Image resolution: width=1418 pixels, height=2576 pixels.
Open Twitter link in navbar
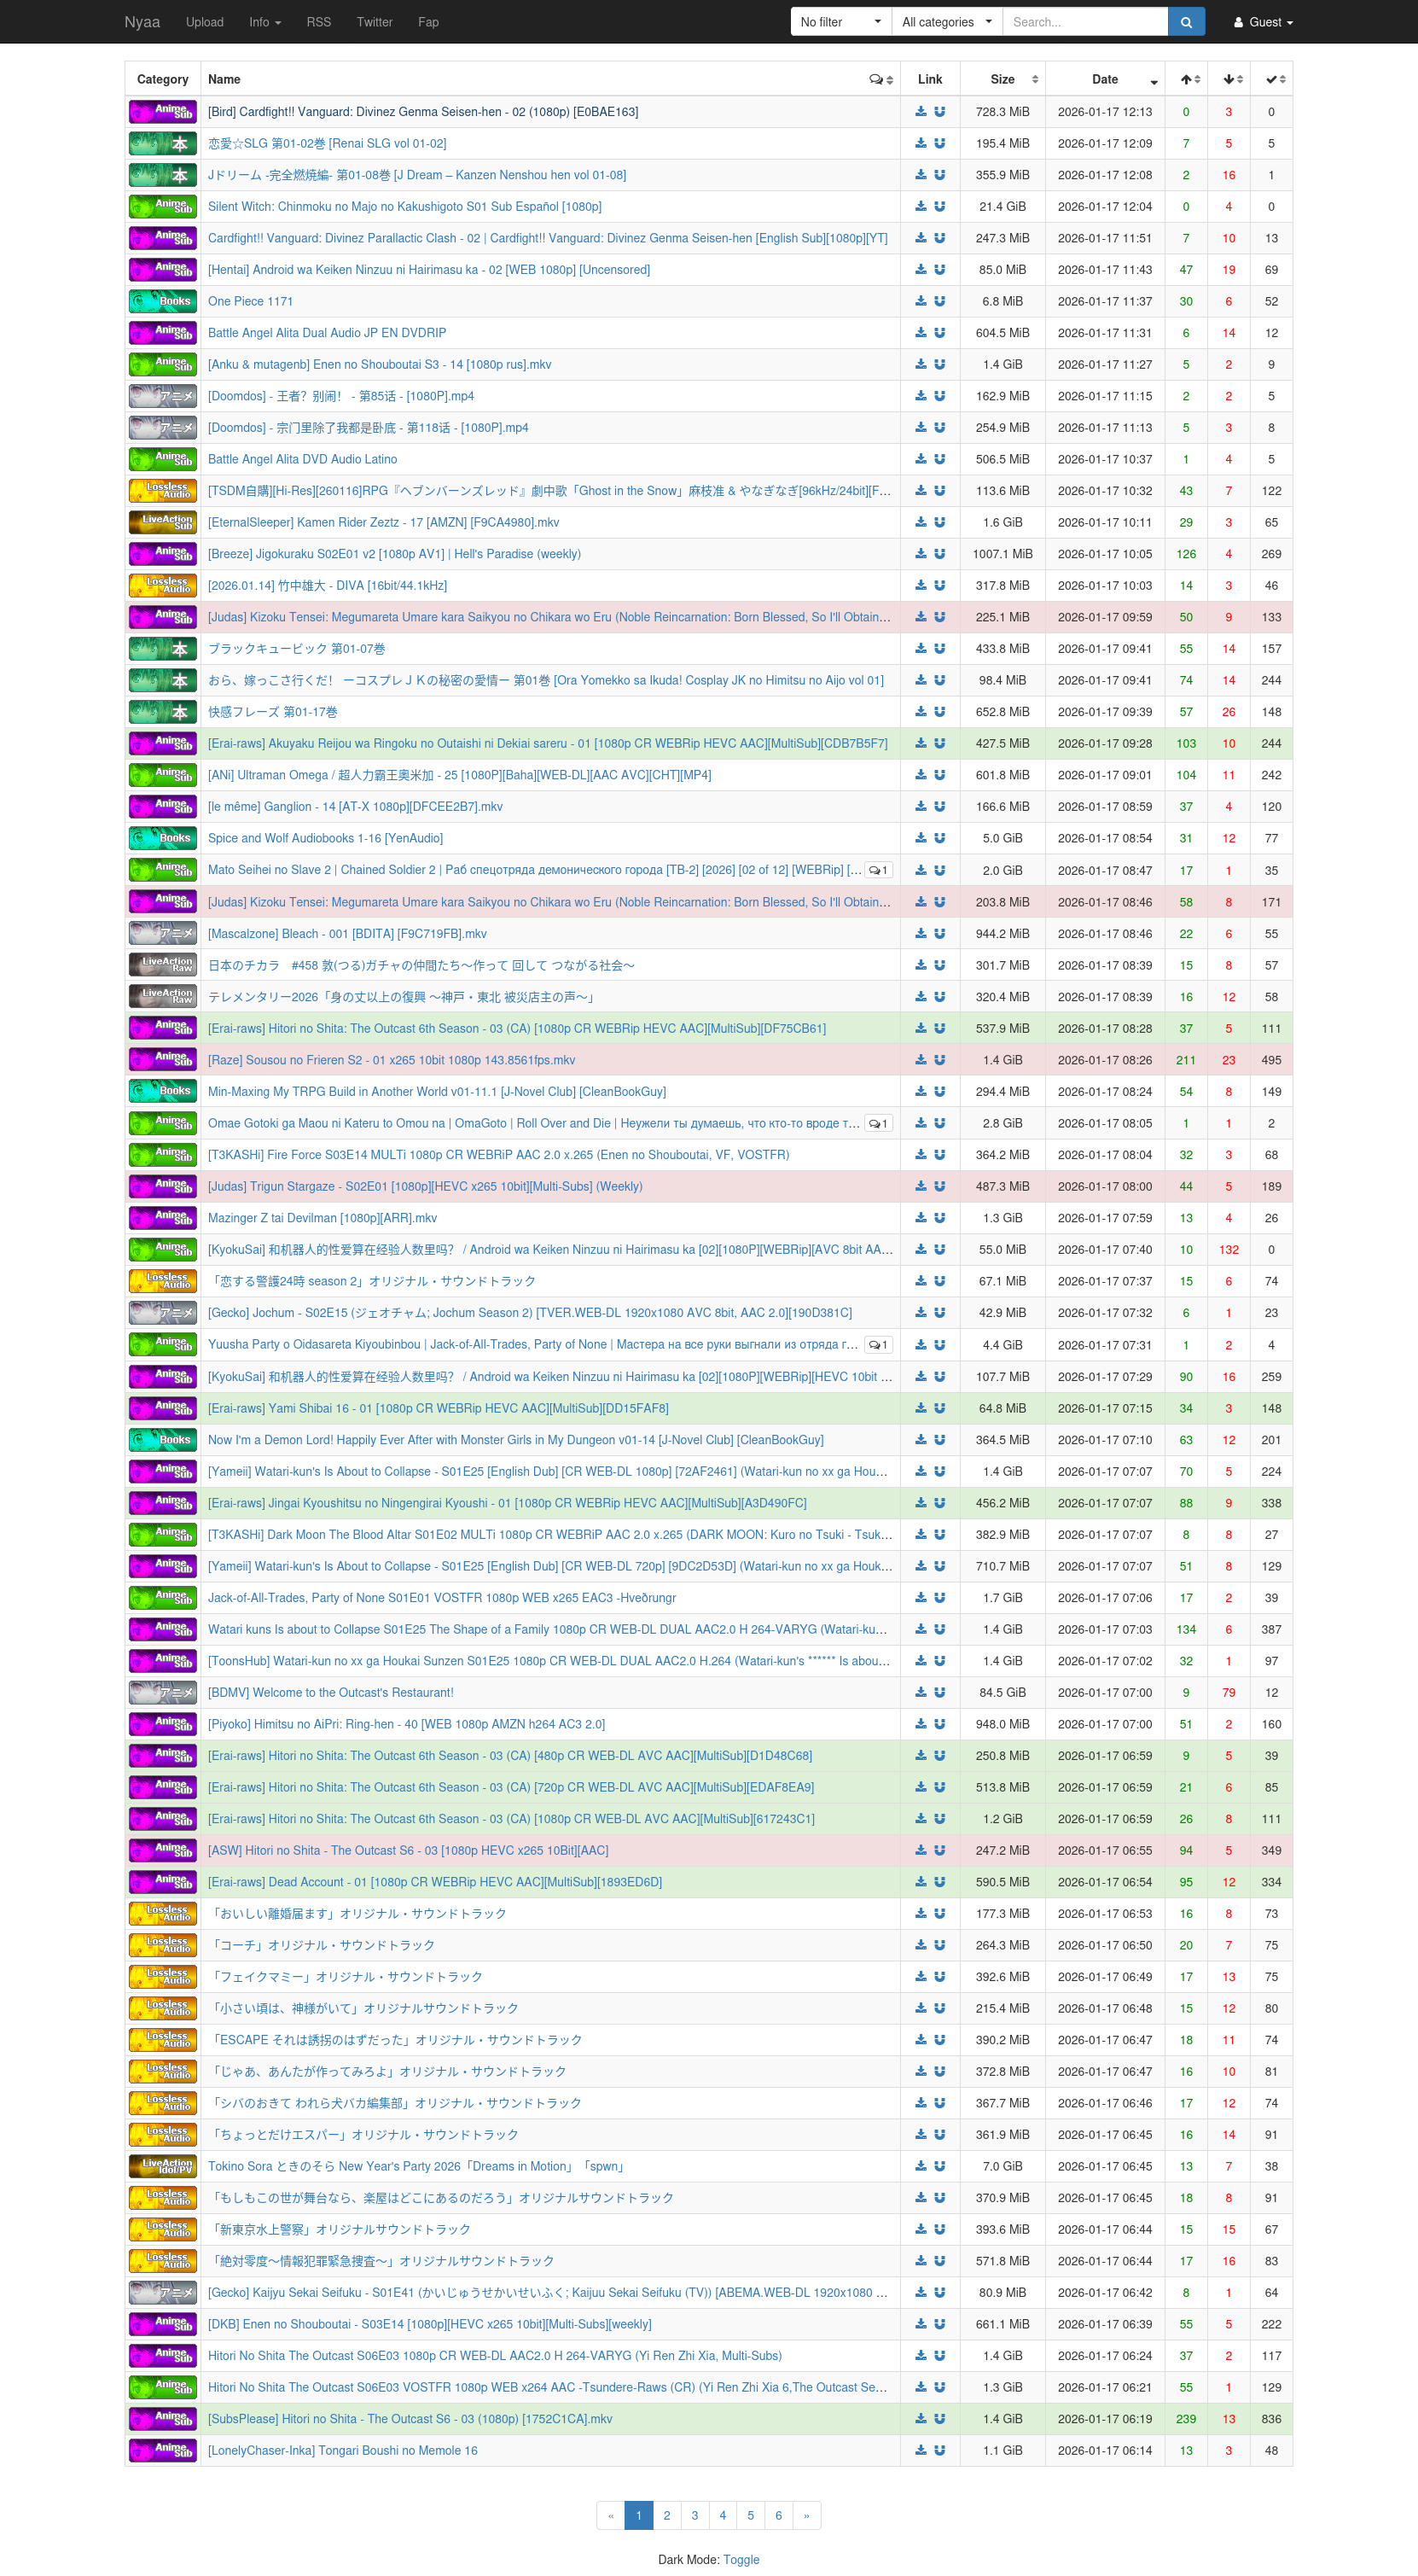click(375, 22)
